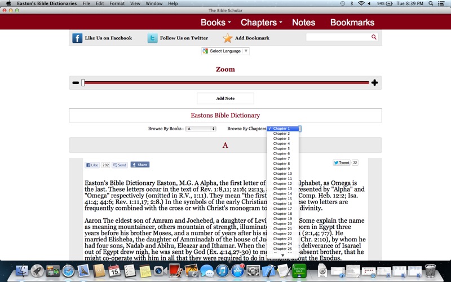Open the View menu
The height and width of the screenshot is (282, 451).
[135, 3]
